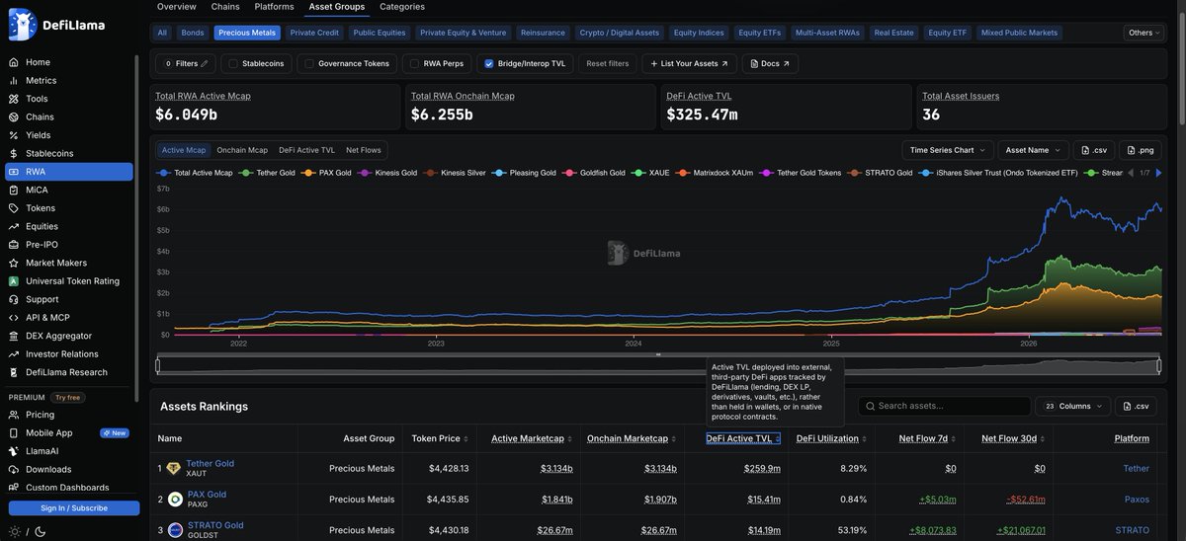Select the Private Credit asset group
The image size is (1186, 541).
coord(314,33)
